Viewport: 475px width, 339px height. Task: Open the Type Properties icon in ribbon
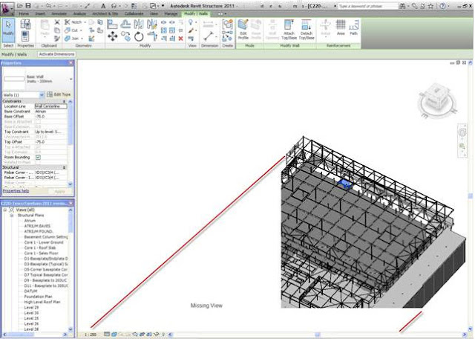coord(25,24)
